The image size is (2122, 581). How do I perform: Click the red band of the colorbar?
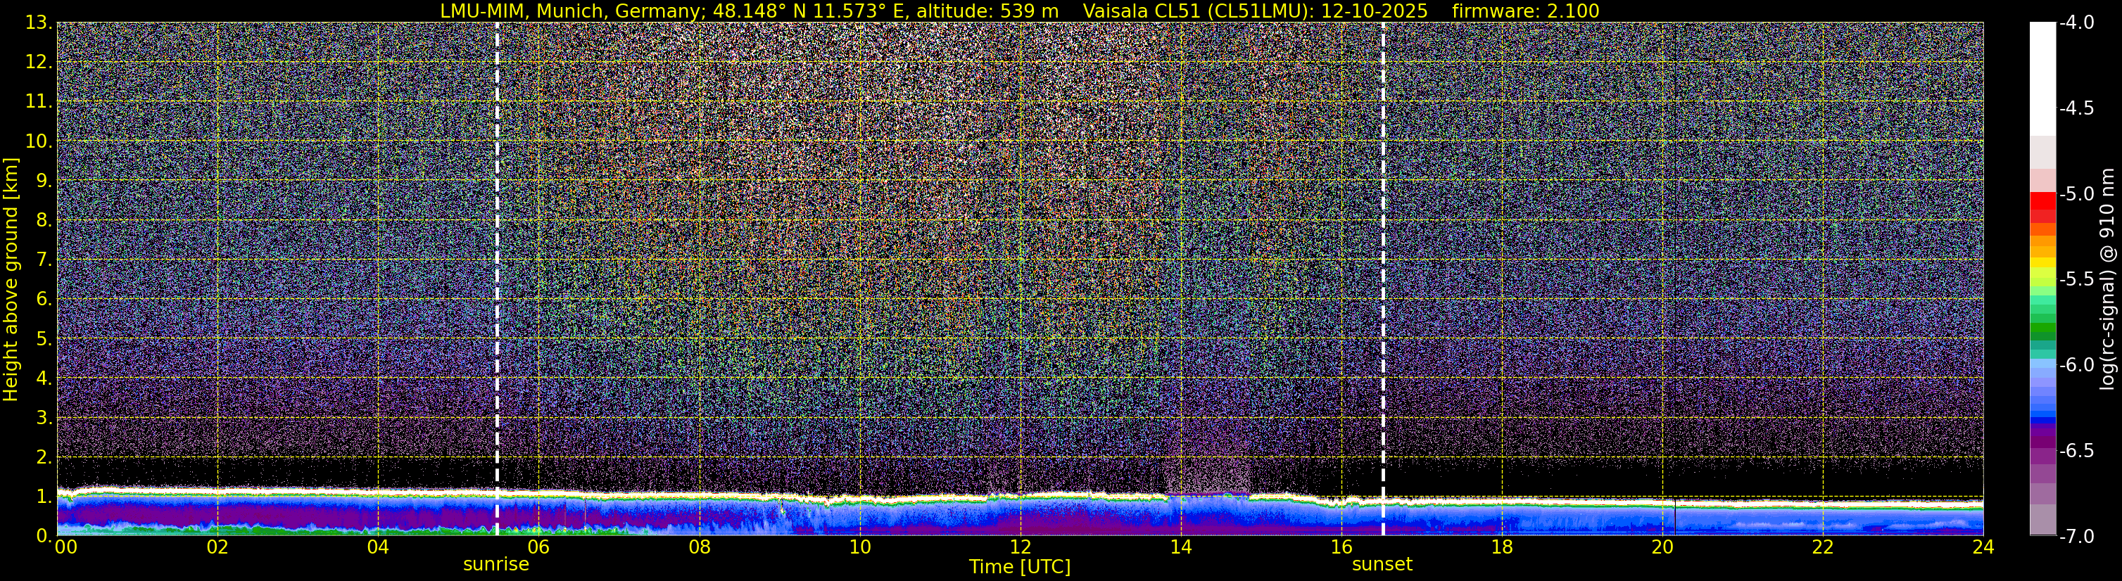pyautogui.click(x=2043, y=200)
